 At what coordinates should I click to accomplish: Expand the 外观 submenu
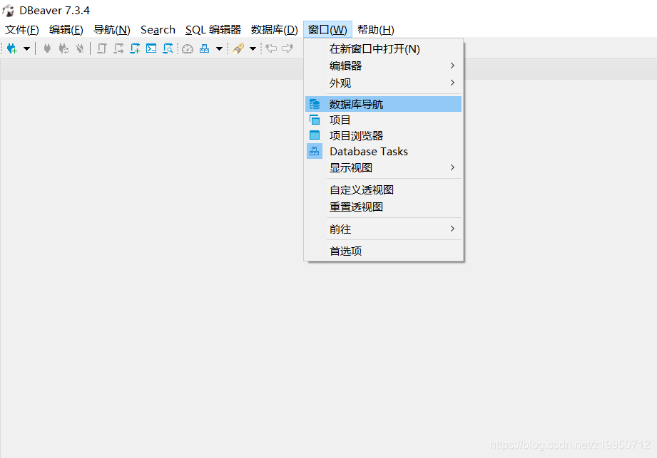(x=383, y=83)
